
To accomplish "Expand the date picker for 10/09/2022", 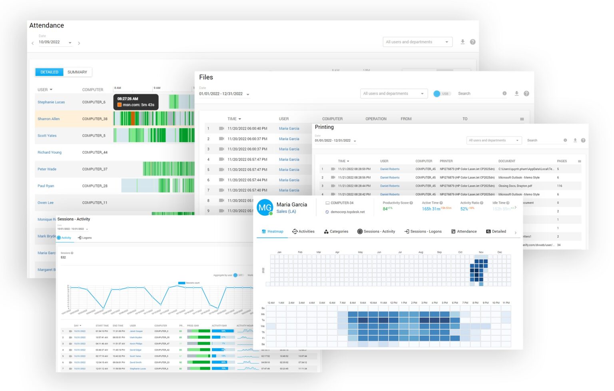I will (x=70, y=43).
